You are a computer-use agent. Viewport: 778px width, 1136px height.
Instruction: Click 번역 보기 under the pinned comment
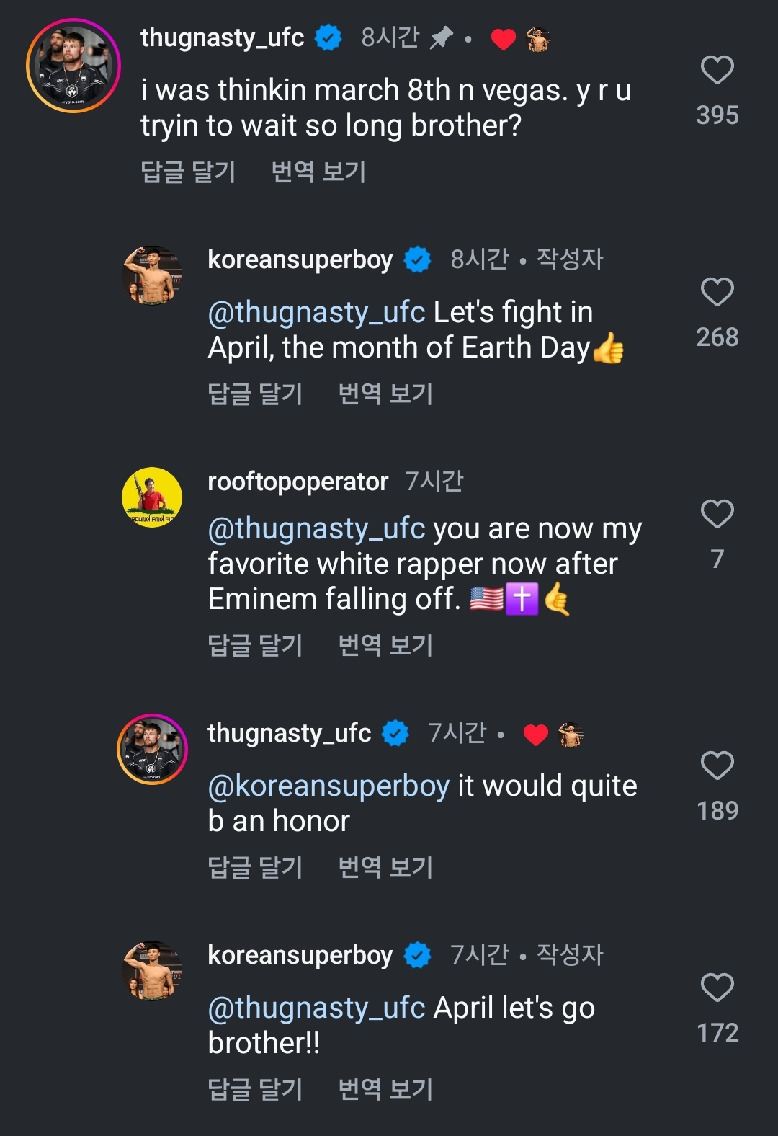(x=318, y=172)
